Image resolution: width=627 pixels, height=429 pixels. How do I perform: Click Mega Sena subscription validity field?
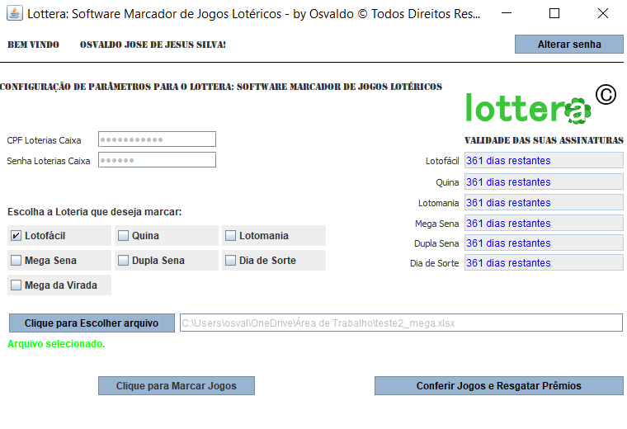[x=544, y=223]
